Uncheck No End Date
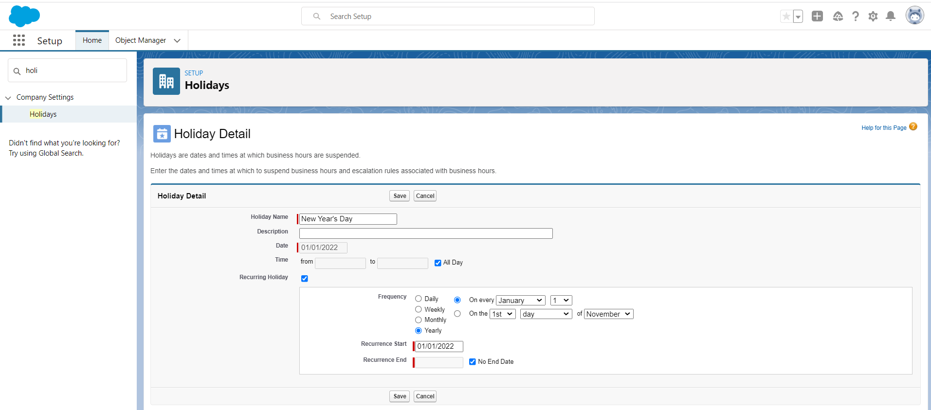Viewport: 931px width, 410px height. 473,362
